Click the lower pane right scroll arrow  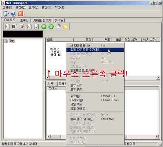[157, 136]
